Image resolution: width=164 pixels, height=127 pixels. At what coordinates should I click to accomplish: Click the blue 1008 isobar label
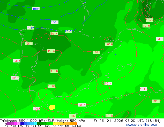[36, 9]
